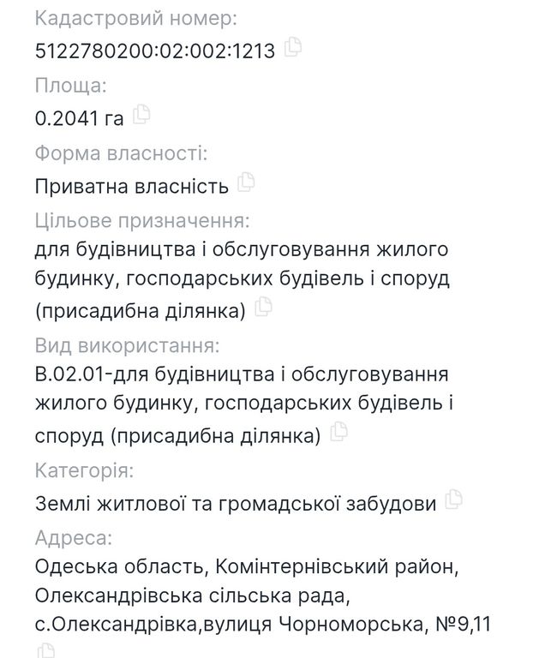Copy the cadastral number 5122780200:02:002:1213
The height and width of the screenshot is (658, 551).
pyautogui.click(x=293, y=46)
